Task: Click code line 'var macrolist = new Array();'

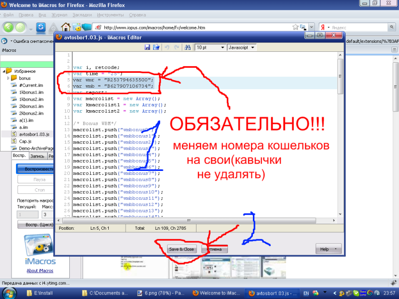Action: pyautogui.click(x=117, y=99)
